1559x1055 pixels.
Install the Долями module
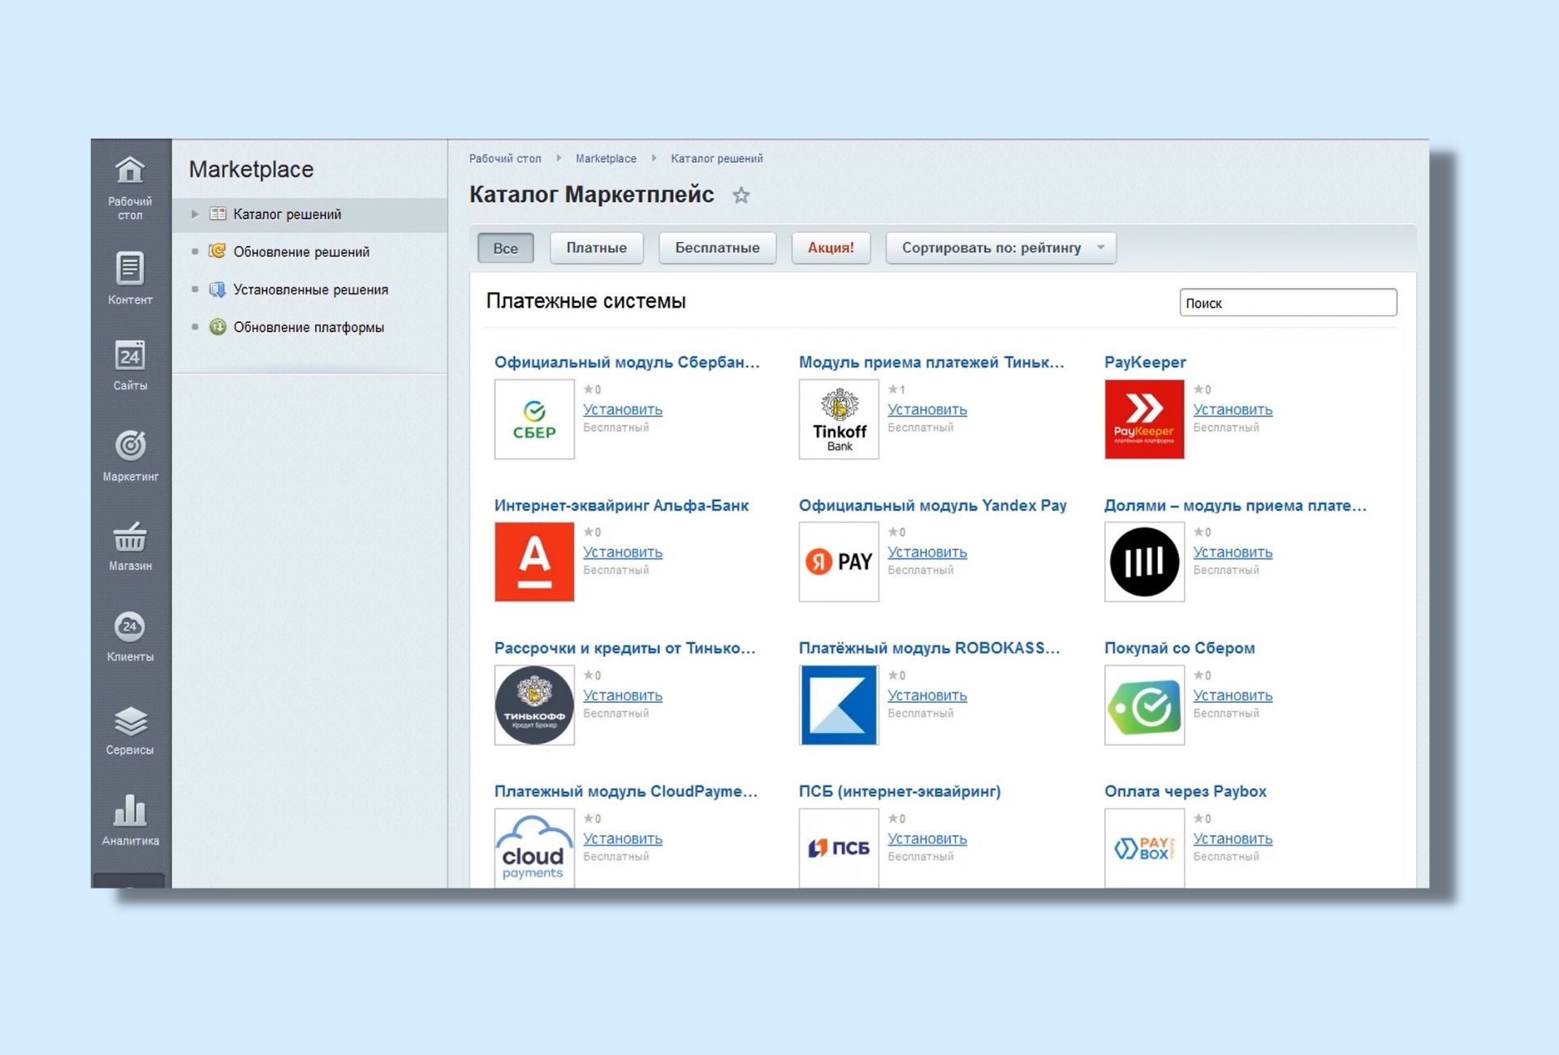click(1233, 552)
